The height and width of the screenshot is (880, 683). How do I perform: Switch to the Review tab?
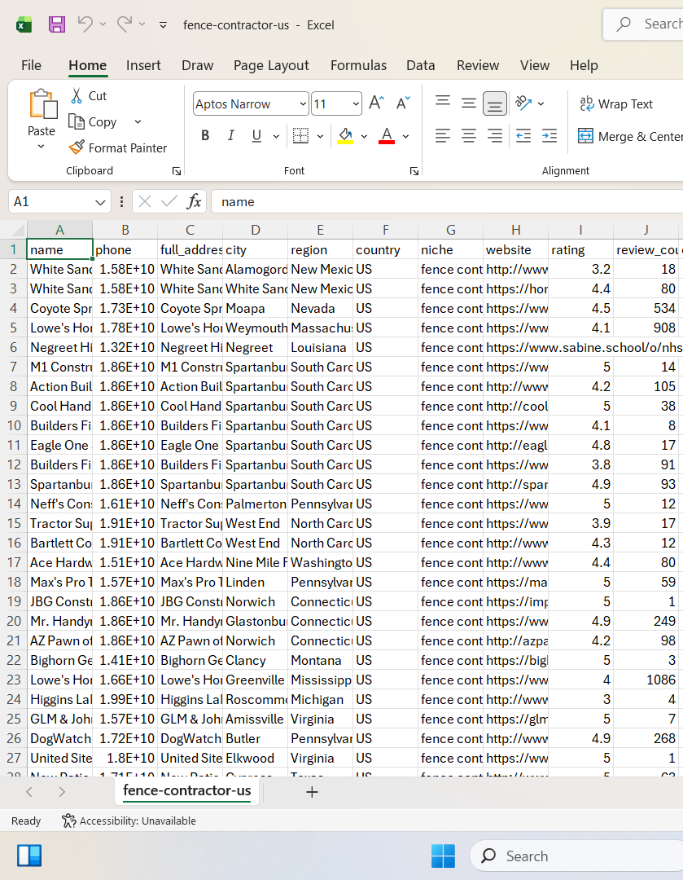(478, 66)
